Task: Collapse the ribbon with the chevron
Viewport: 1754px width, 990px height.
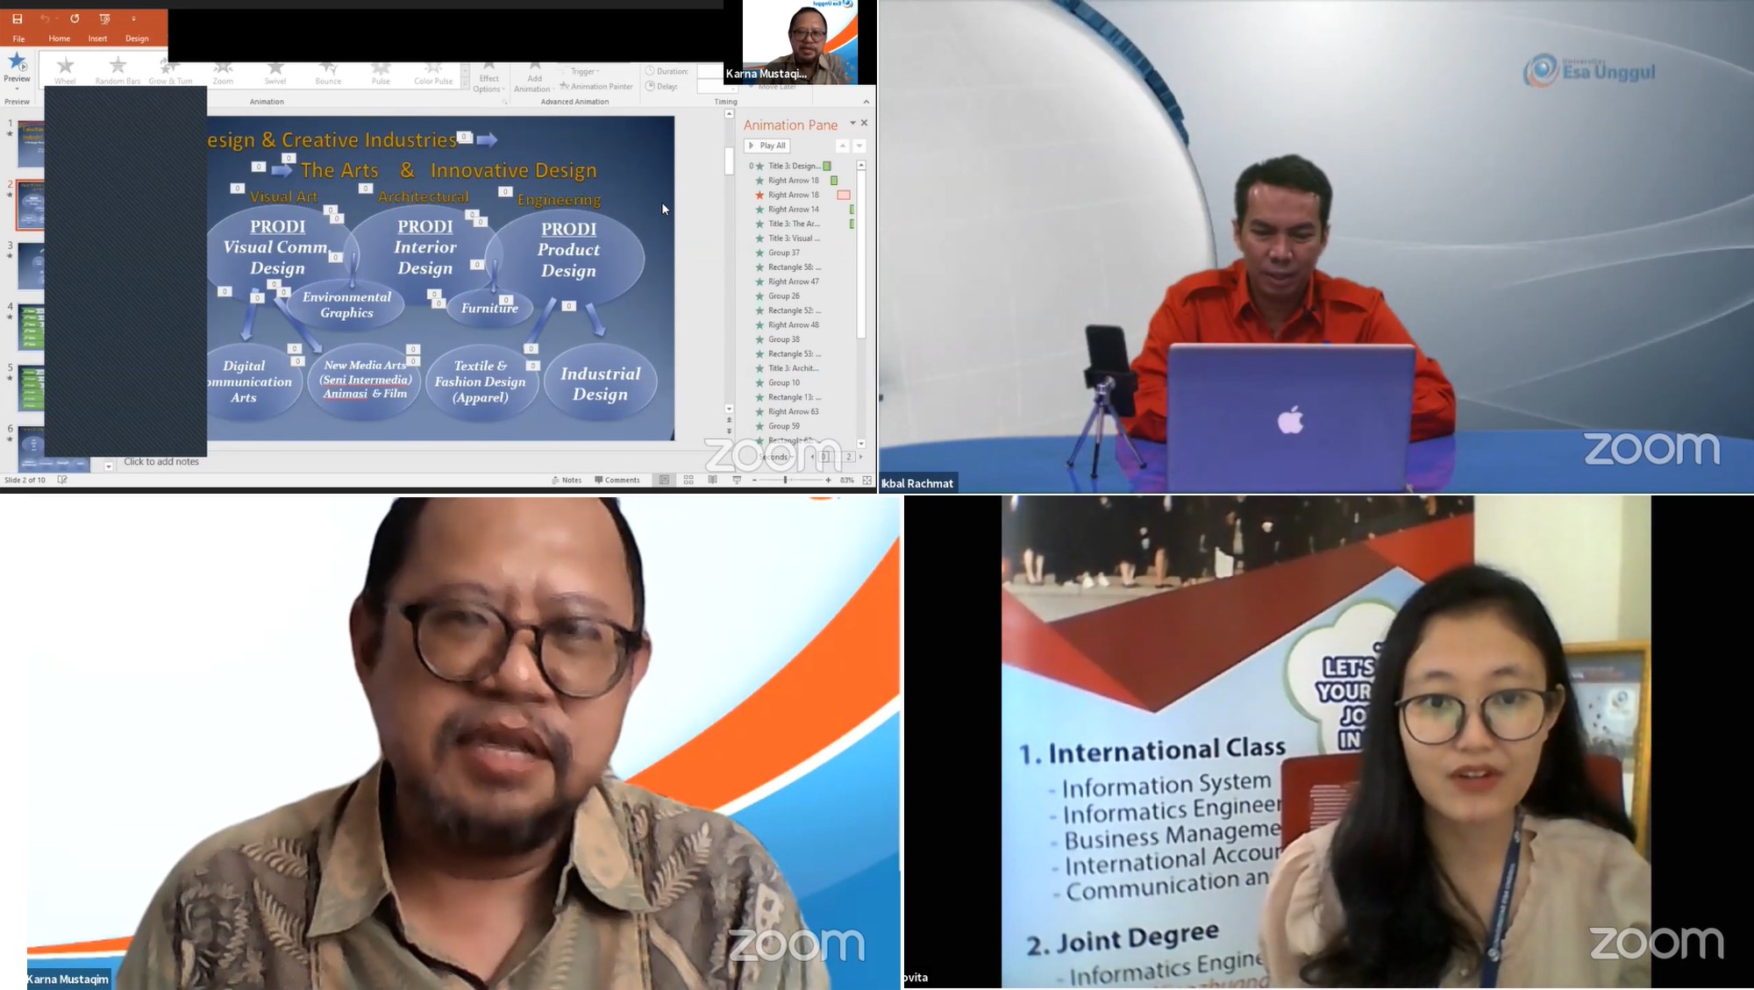Action: [x=866, y=102]
